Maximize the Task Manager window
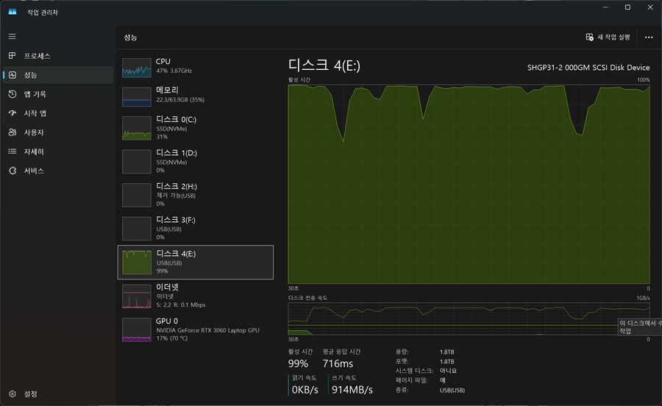 [x=628, y=7]
